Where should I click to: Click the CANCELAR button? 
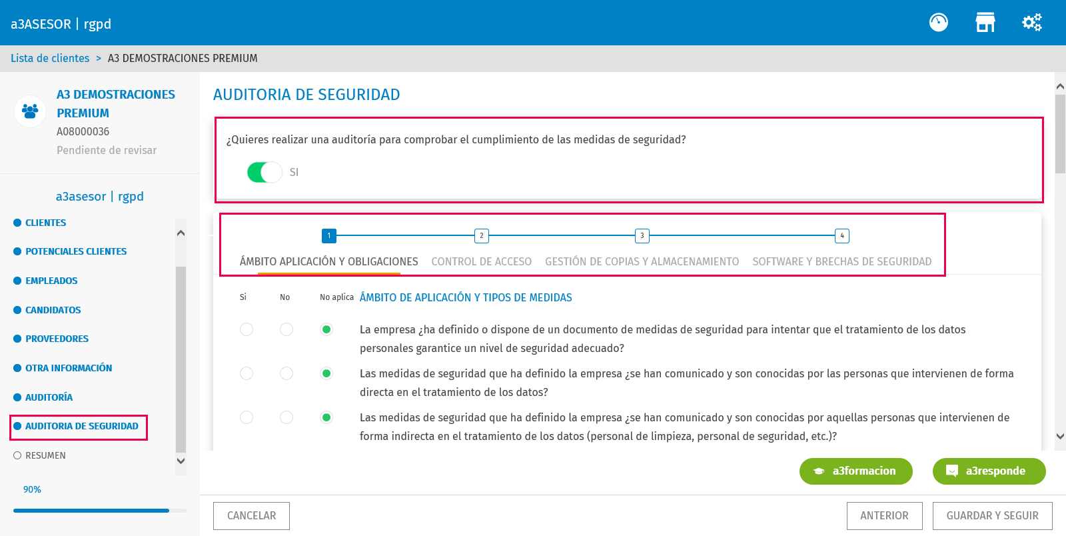[251, 515]
